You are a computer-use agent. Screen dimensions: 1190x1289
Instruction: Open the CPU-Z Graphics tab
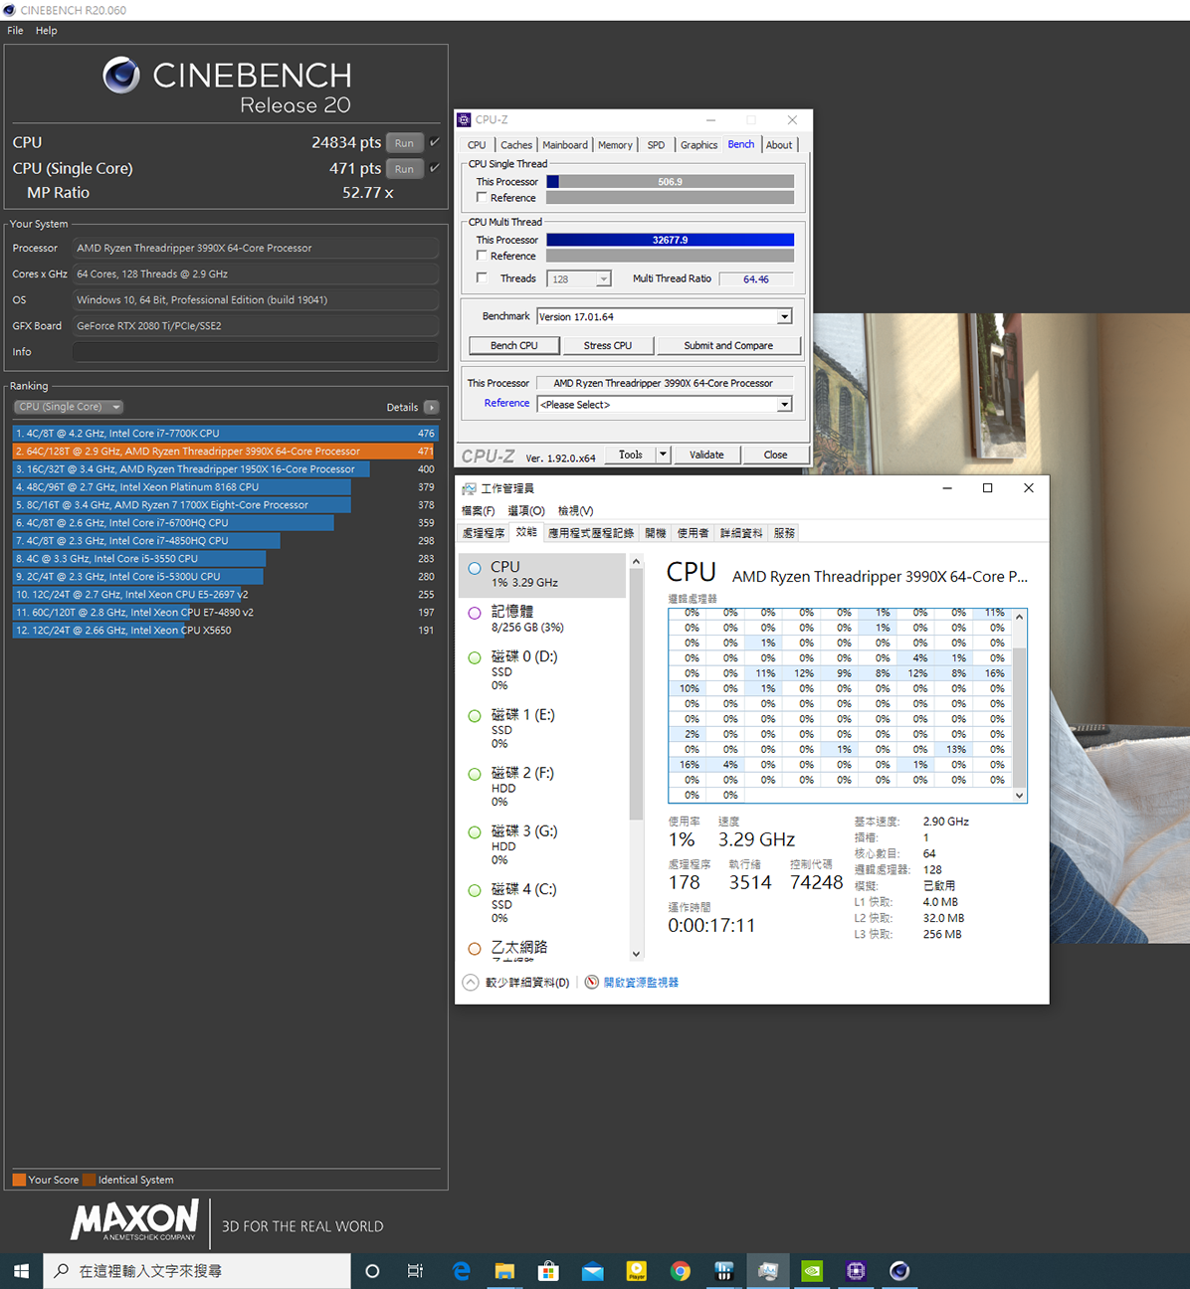[x=698, y=145]
